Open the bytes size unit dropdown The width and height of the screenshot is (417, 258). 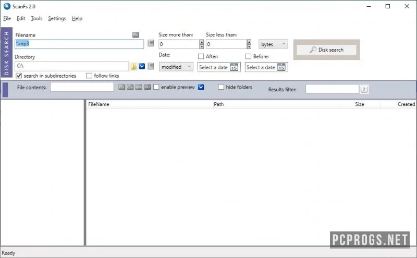(x=273, y=44)
